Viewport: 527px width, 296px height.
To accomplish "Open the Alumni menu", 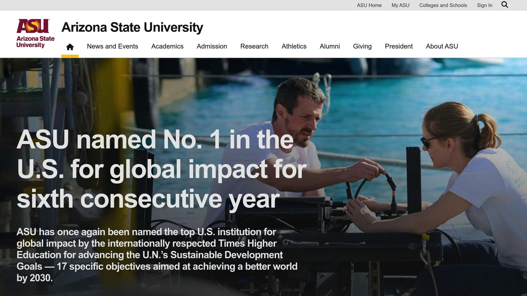I will [330, 47].
